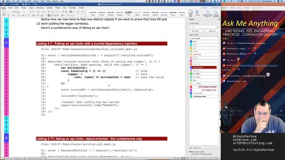Click the font color button

[x=41, y=16]
